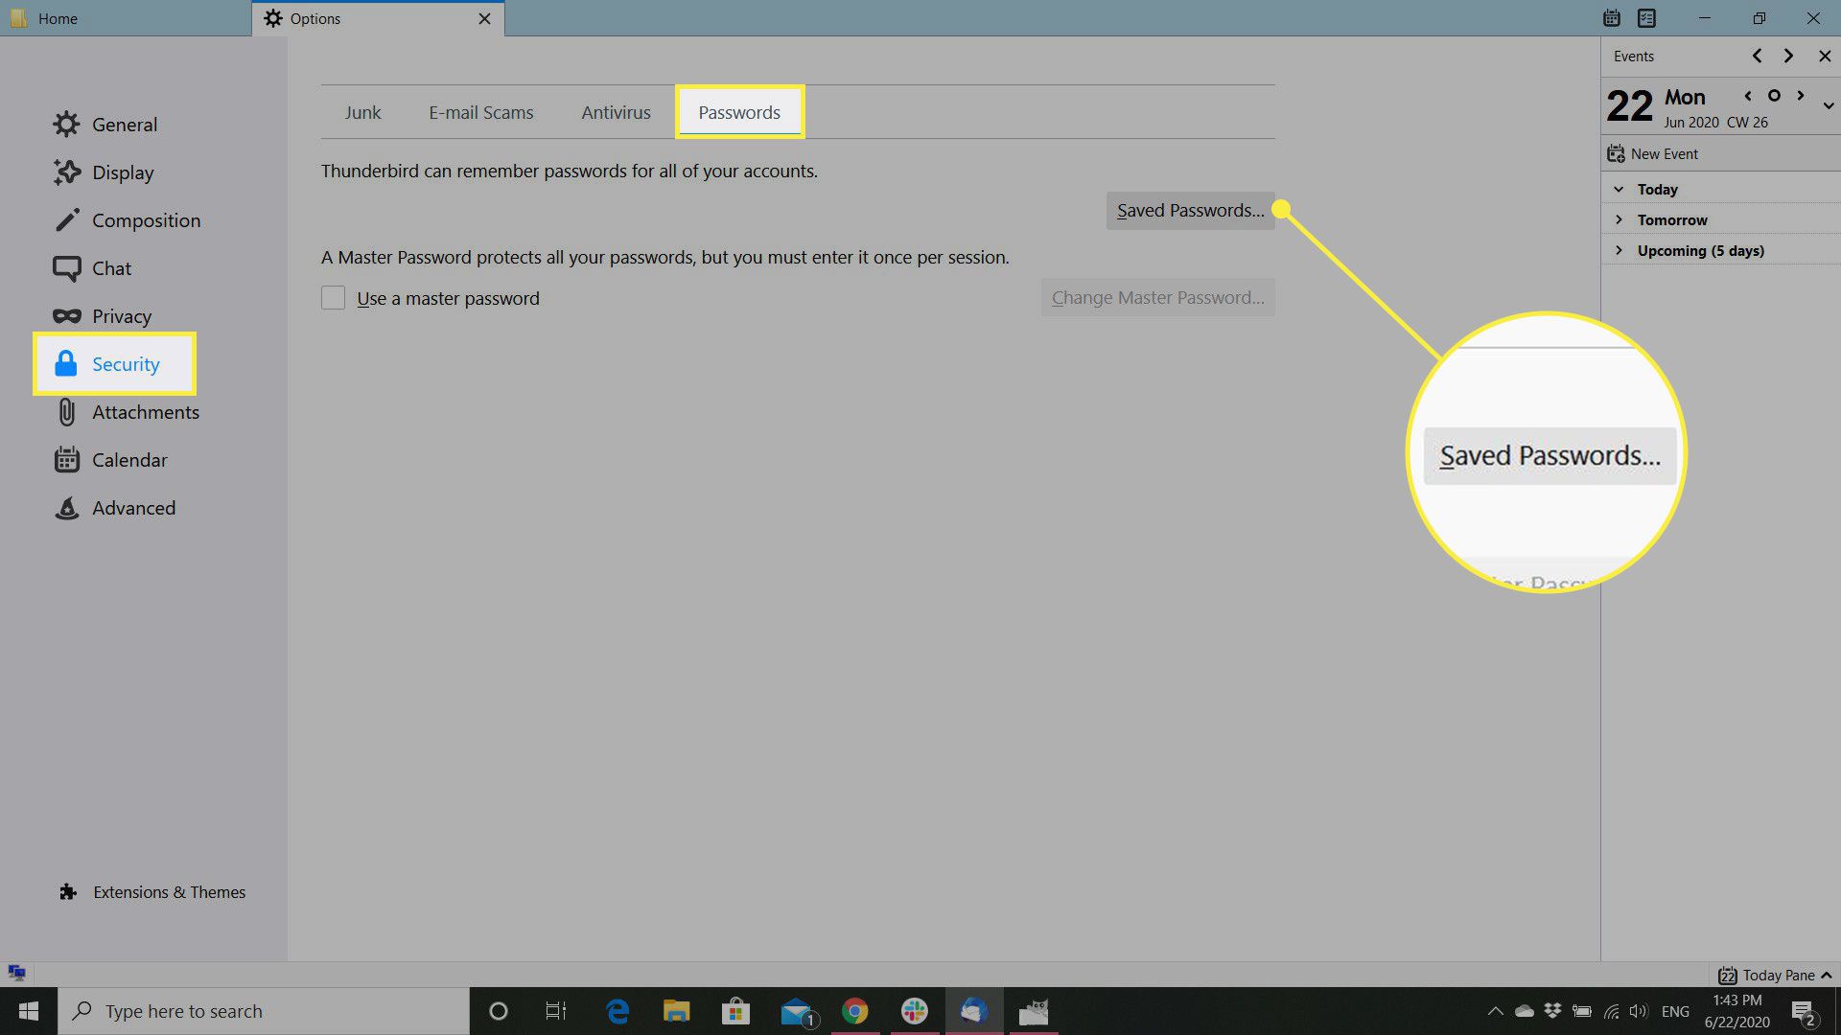The width and height of the screenshot is (1841, 1035).
Task: Click the Extensions and Themes icon
Action: (x=67, y=891)
